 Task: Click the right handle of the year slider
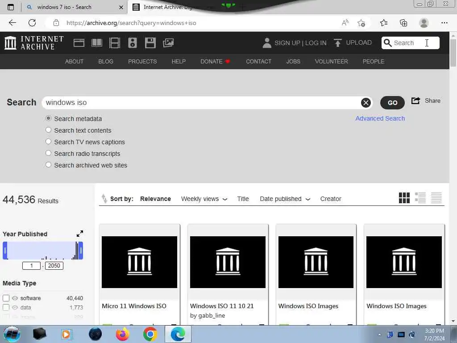tap(81, 250)
